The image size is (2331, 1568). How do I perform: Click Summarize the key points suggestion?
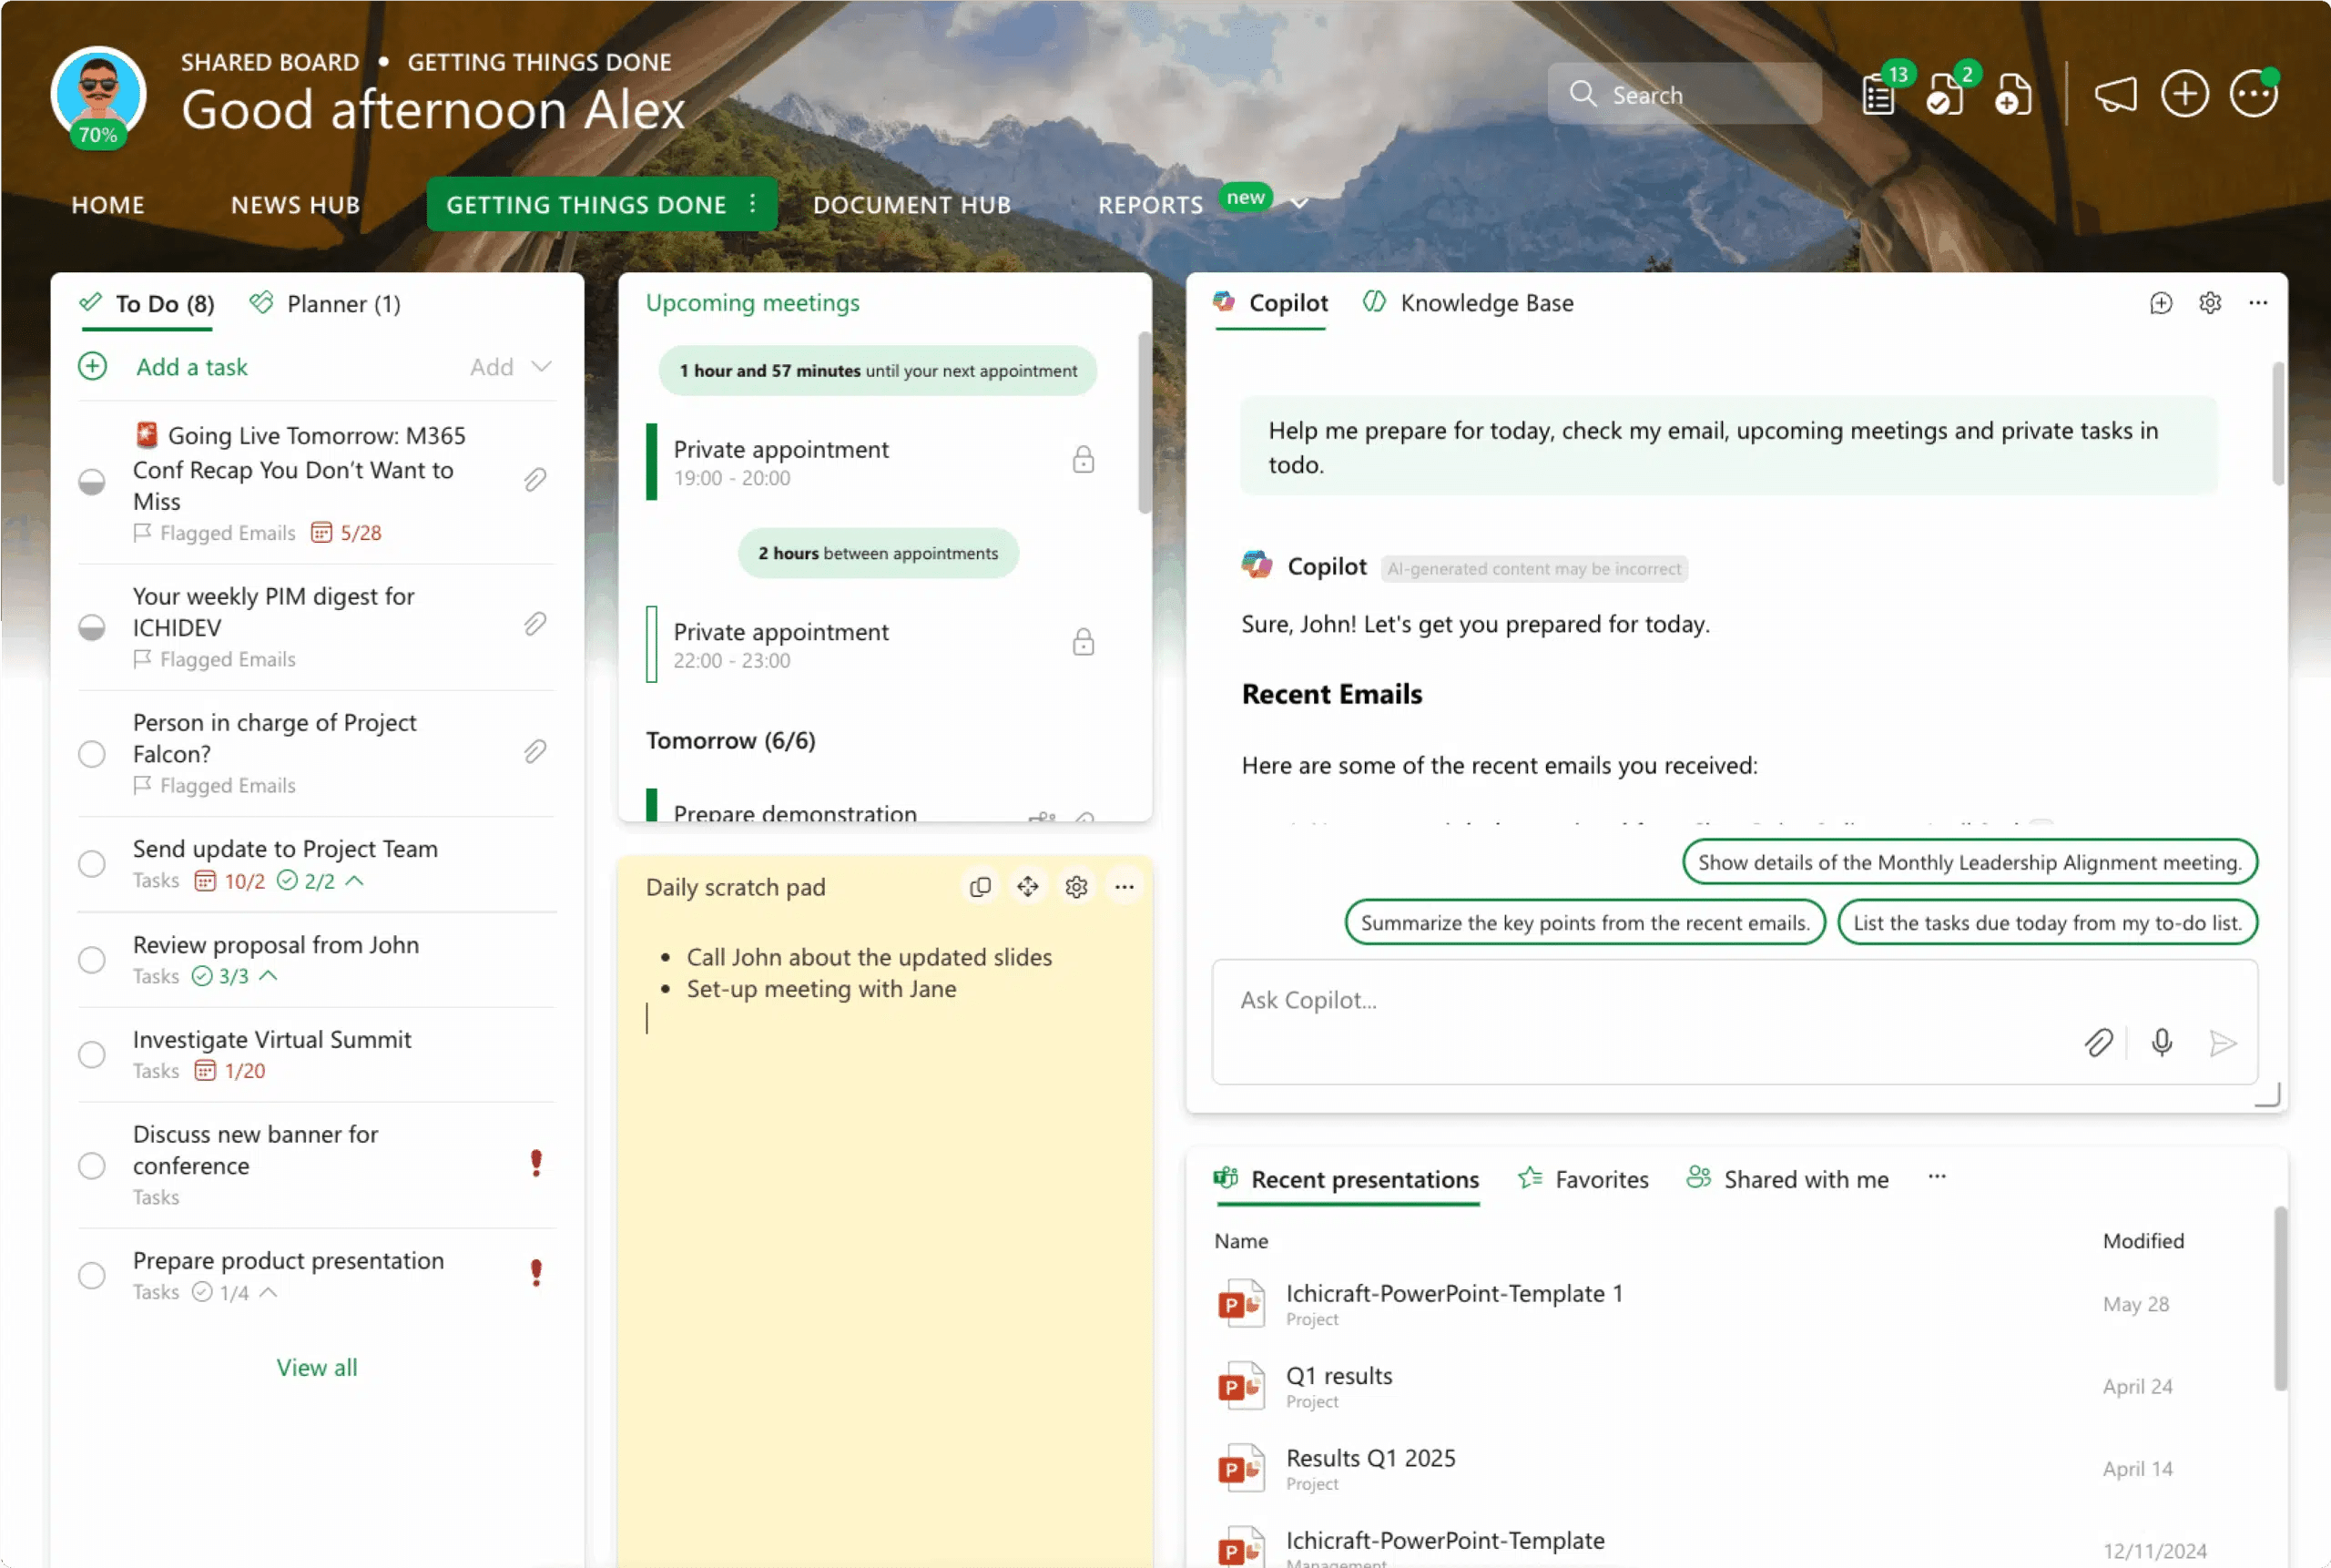tap(1585, 922)
